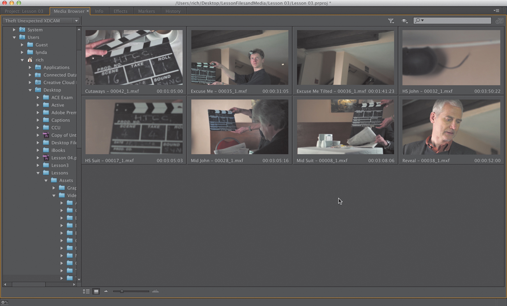Click the horizontal scroll left arrow

coord(5,285)
